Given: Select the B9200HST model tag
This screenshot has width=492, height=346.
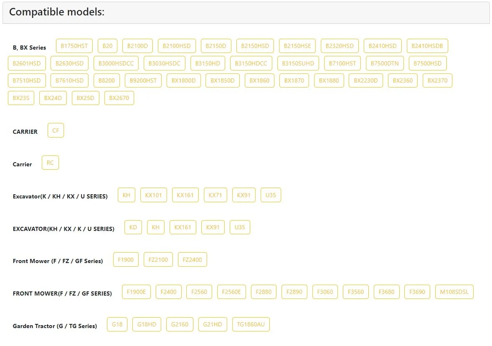Looking at the screenshot, I should point(143,80).
